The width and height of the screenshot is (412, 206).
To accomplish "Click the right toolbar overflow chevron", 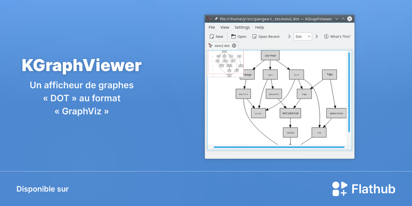I will (317, 36).
